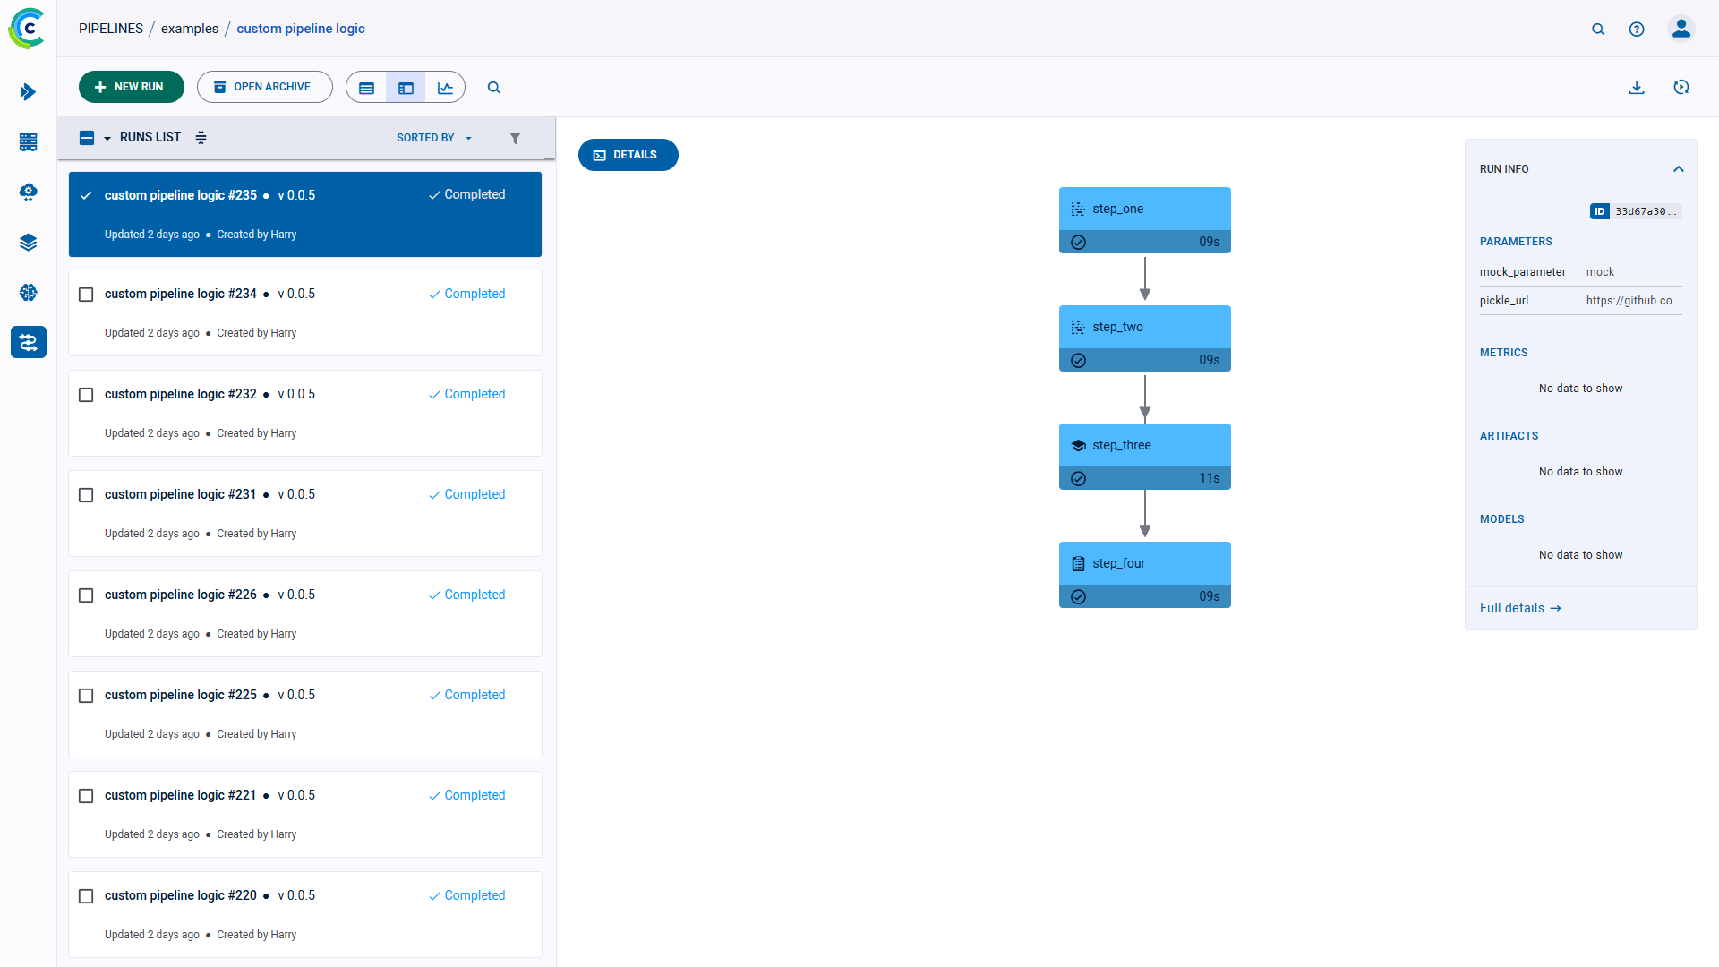This screenshot has width=1719, height=967.
Task: Toggle the auto refresh icon
Action: click(x=1681, y=88)
